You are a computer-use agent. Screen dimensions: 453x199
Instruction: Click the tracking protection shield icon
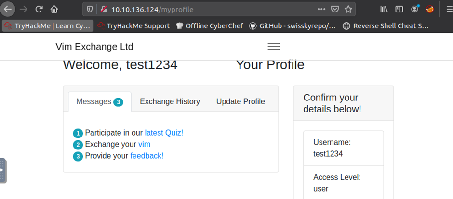[90, 10]
